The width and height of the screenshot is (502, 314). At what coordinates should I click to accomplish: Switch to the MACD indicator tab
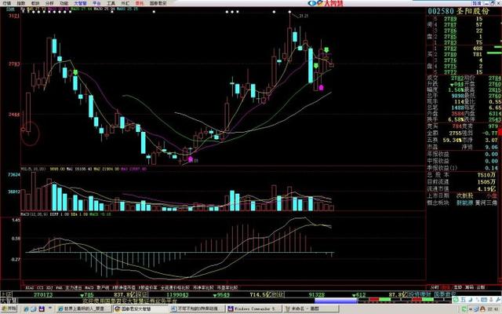(x=89, y=288)
